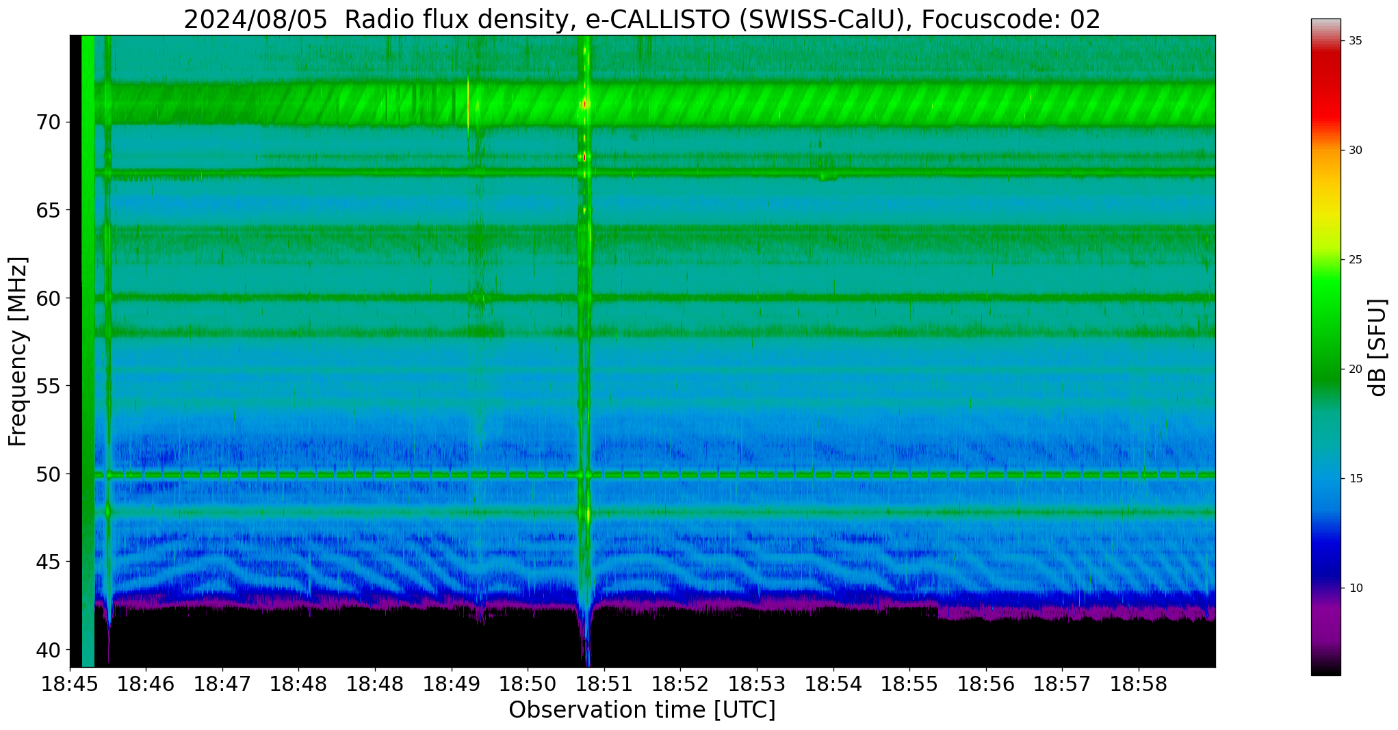Click the 18:54 time tick label
The height and width of the screenshot is (730, 1398).
pyautogui.click(x=833, y=684)
